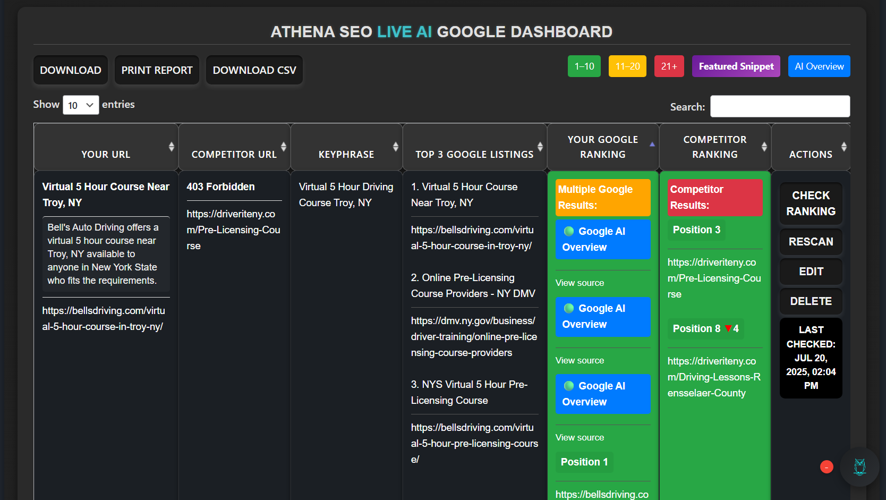Click the AI Overview legend badge
Screen dimensions: 886x500
[819, 66]
